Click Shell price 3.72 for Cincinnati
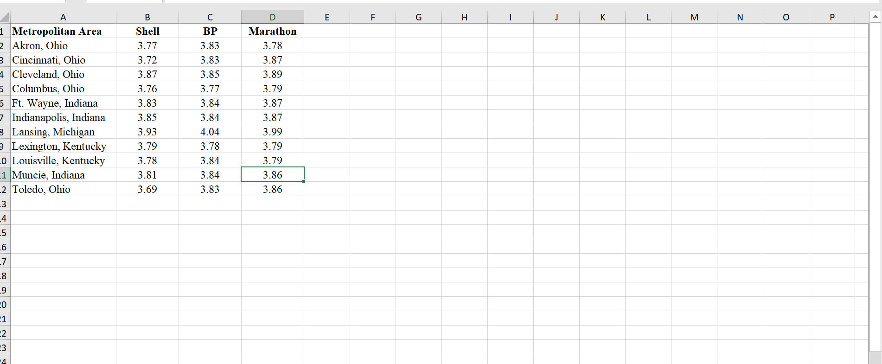This screenshot has width=882, height=364. point(147,60)
